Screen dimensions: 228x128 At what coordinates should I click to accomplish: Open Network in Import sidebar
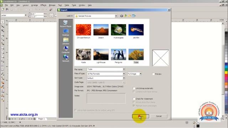pos(66,58)
